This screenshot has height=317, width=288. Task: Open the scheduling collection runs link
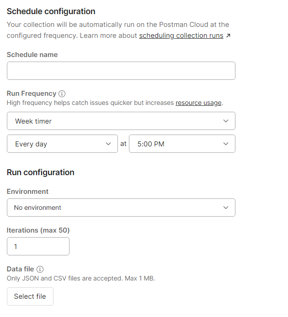181,36
